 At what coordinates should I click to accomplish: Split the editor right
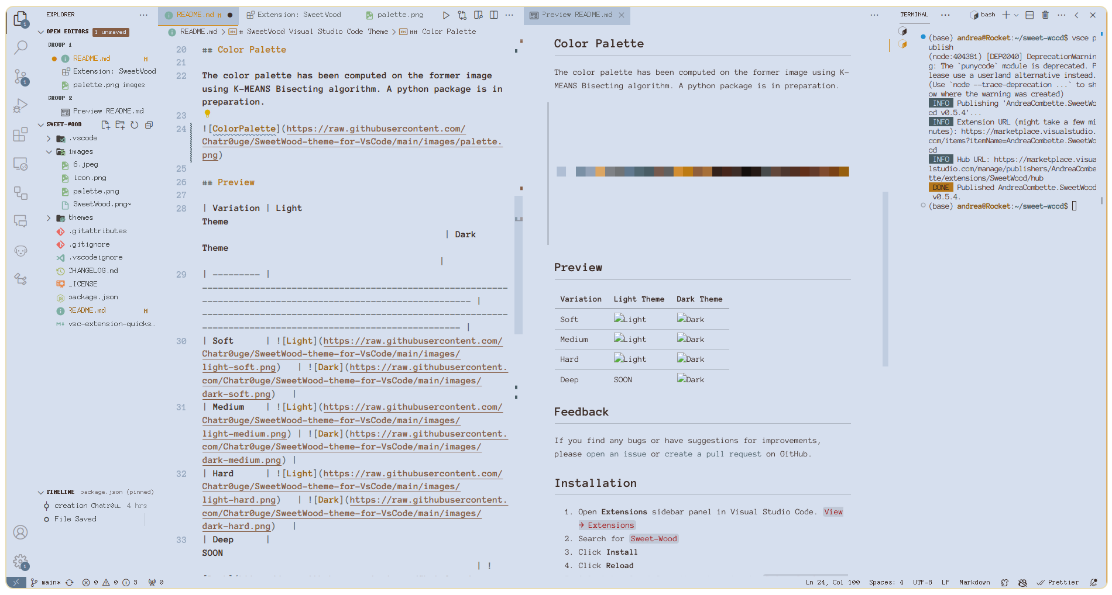tap(494, 15)
